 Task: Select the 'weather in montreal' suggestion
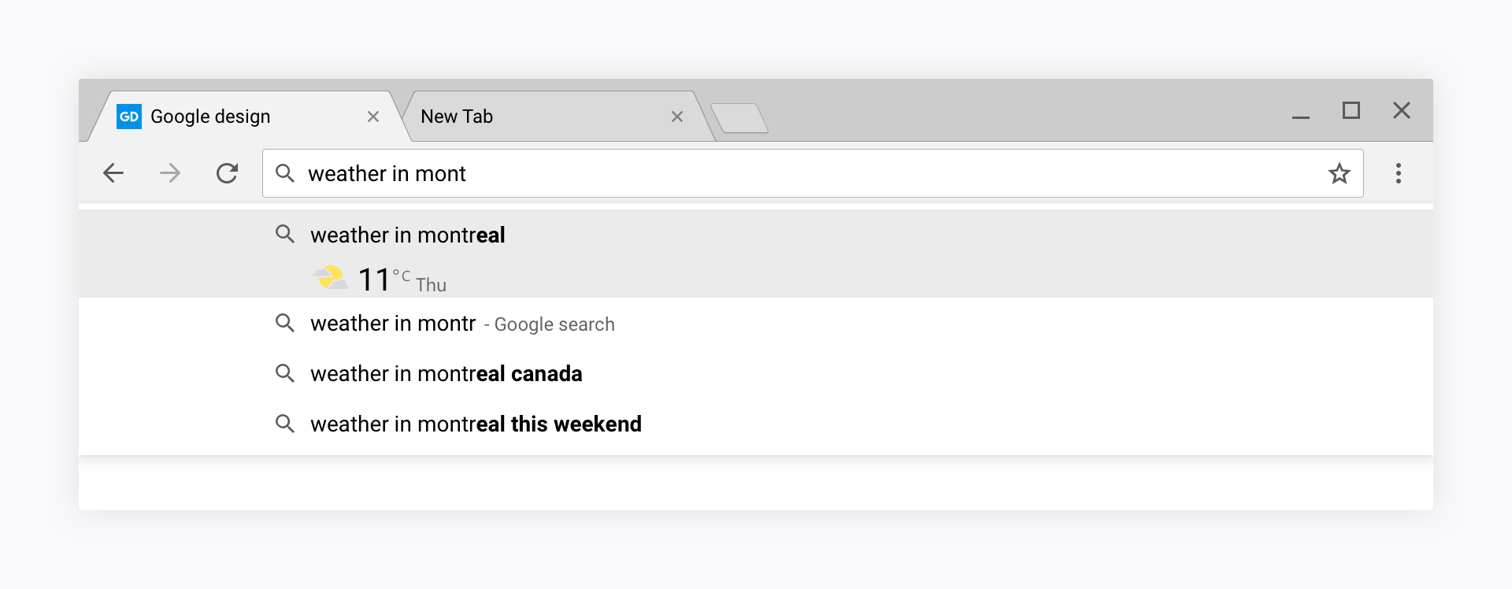point(408,235)
